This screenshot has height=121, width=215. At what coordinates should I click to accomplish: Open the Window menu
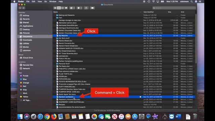point(53,1)
